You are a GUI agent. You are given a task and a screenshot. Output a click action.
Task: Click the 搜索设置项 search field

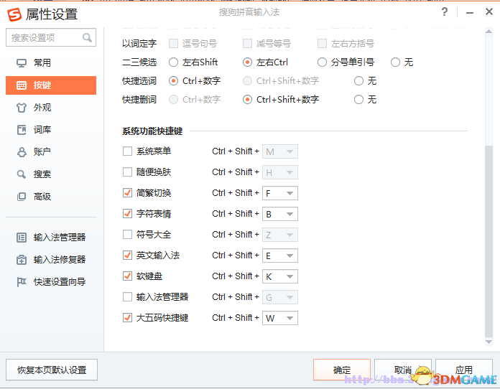click(x=51, y=37)
